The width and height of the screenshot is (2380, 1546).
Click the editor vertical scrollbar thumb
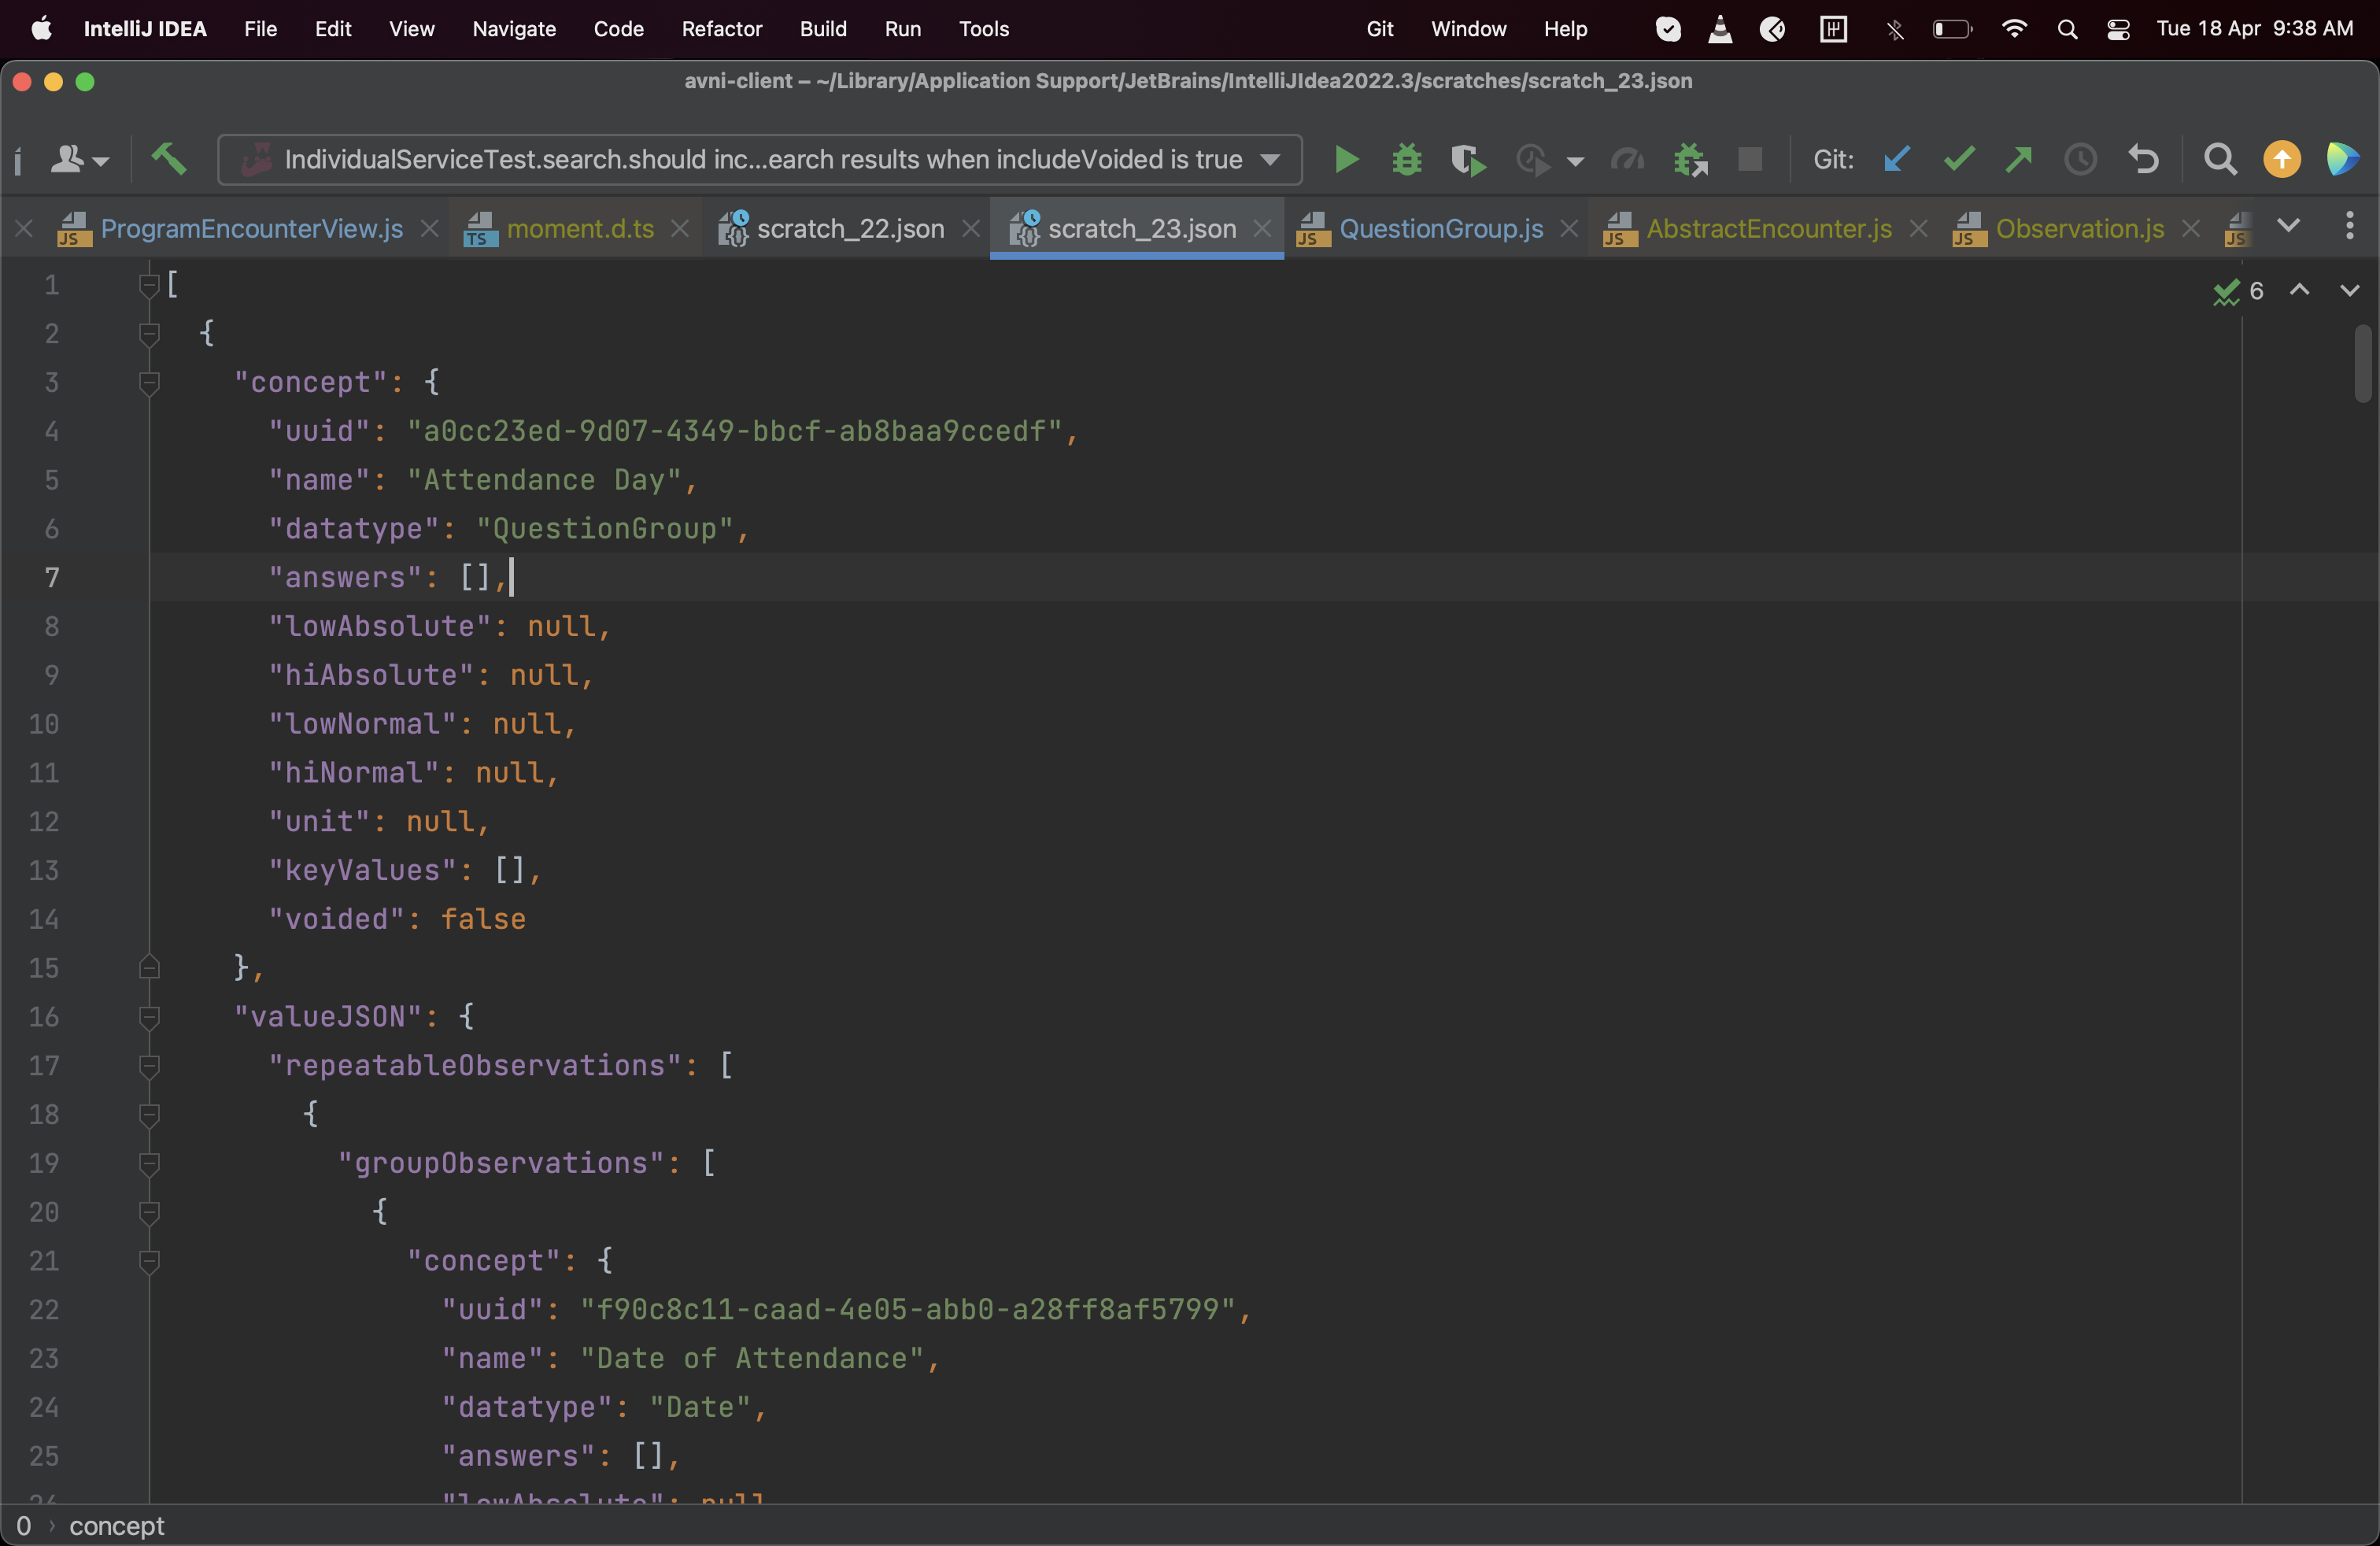click(x=2362, y=362)
